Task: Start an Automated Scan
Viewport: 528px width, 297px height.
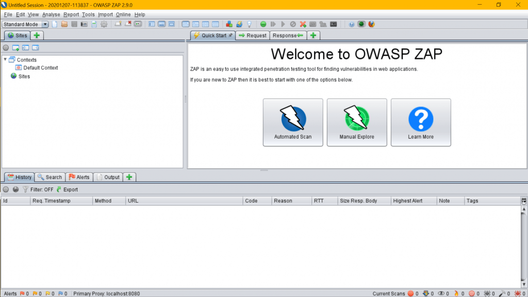Action: tap(292, 122)
